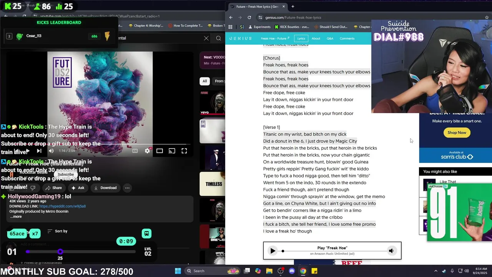Share the Freak Hoe instrumental video

click(x=53, y=188)
